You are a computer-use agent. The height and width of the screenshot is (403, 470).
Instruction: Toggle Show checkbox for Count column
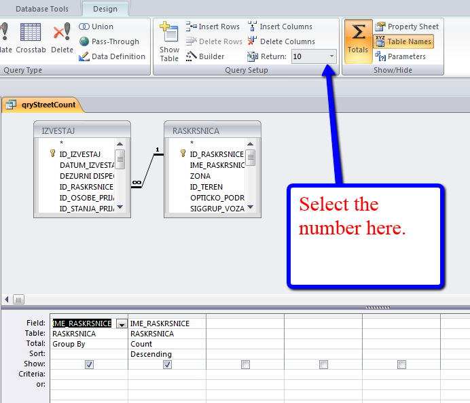tap(167, 364)
